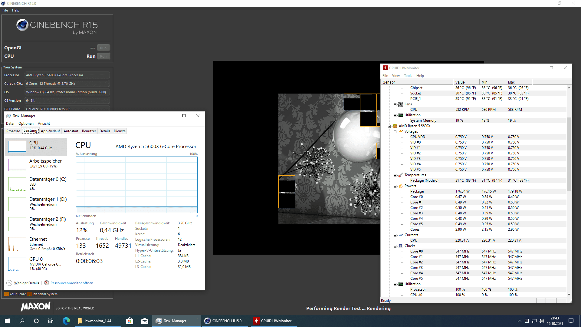Collapse the Fans tree node in HWMonitor
This screenshot has width=581, height=327.
pyautogui.click(x=395, y=104)
